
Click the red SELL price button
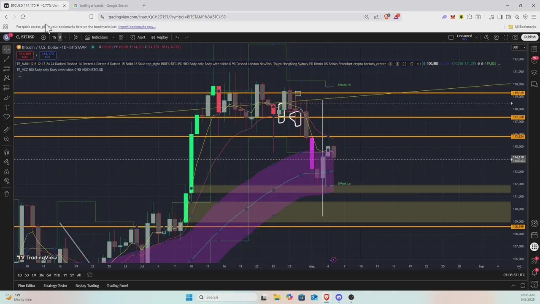[x=25, y=55]
